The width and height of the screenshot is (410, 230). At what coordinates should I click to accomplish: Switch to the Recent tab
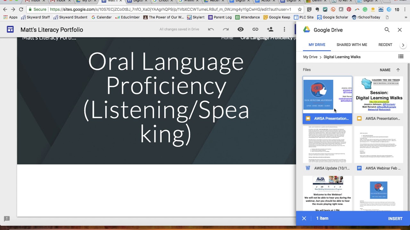tap(385, 45)
